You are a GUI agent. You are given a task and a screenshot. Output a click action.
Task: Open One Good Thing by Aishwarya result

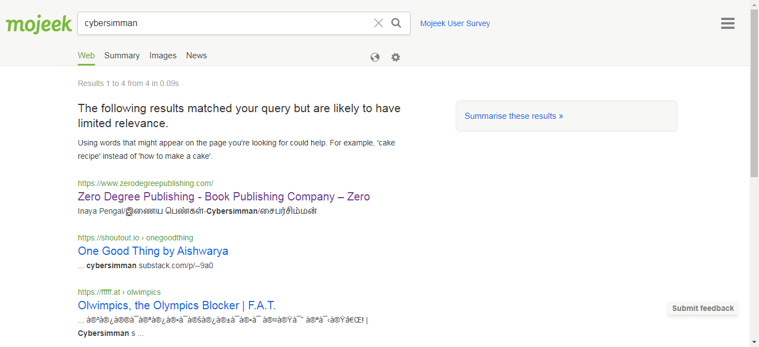[x=153, y=251]
